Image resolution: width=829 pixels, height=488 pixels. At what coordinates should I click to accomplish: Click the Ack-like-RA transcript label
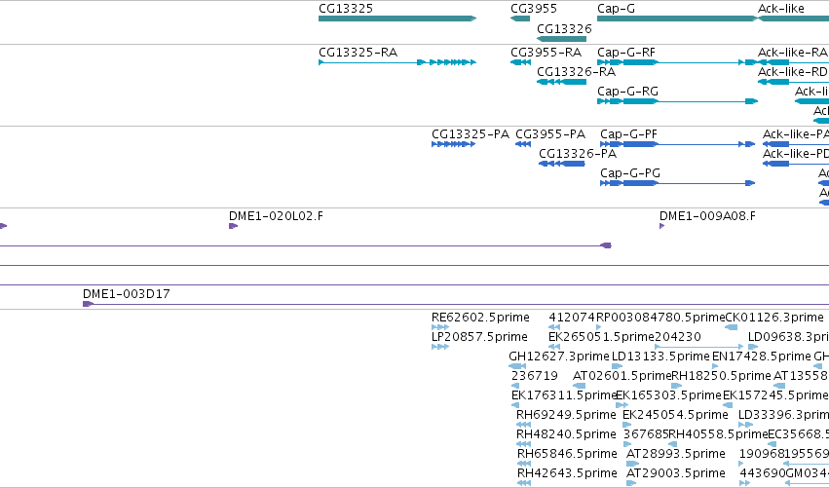click(793, 53)
